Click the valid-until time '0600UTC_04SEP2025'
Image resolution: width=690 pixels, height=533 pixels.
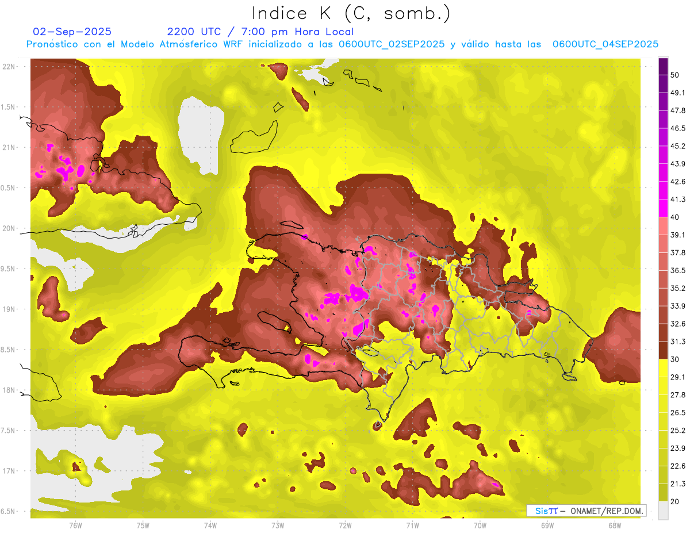point(605,44)
